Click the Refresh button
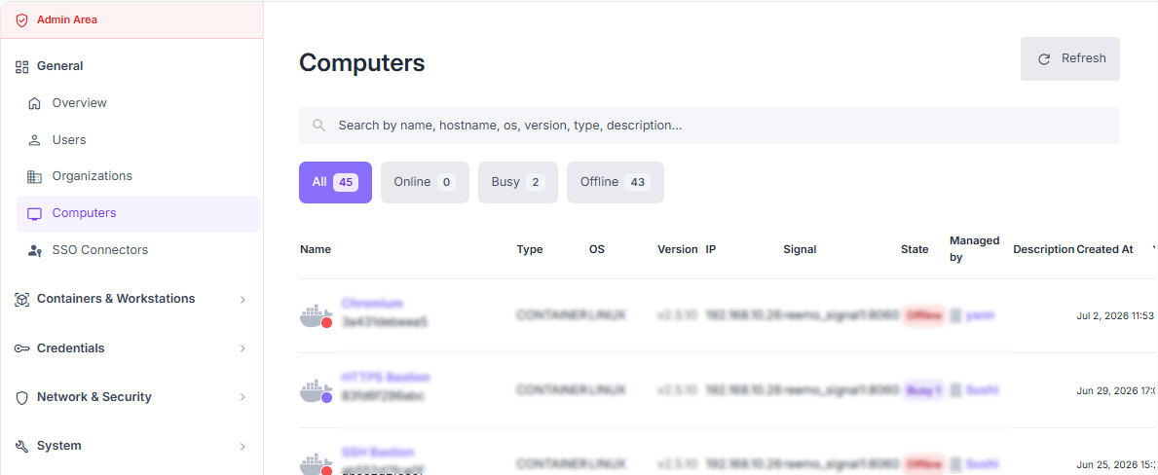 pos(1070,59)
